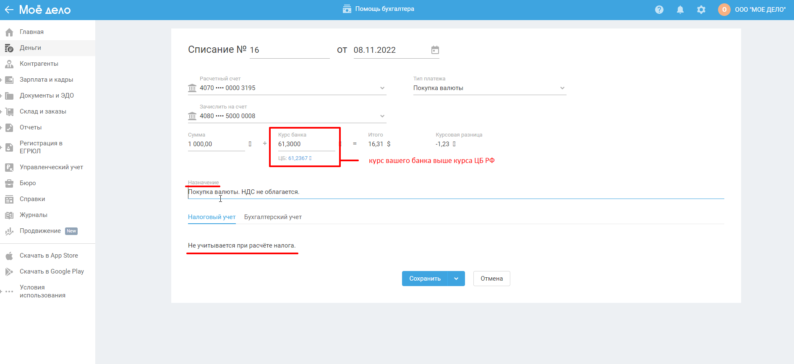Click the Документы и ЭДО folder icon
Viewport: 794px width, 364px height.
(9, 96)
